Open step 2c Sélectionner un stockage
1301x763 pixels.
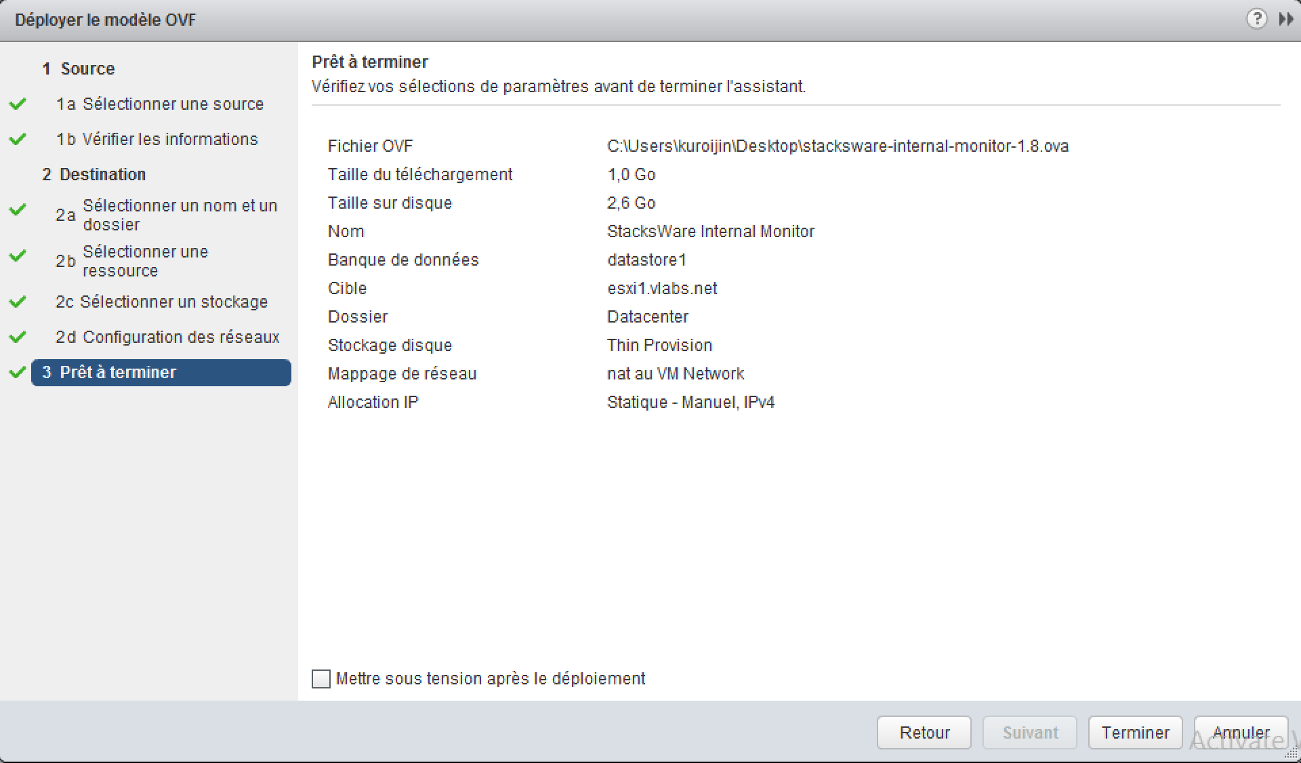pos(162,302)
